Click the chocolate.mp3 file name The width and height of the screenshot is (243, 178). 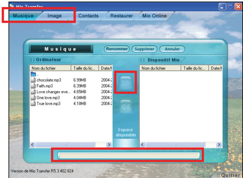pyautogui.click(x=49, y=80)
